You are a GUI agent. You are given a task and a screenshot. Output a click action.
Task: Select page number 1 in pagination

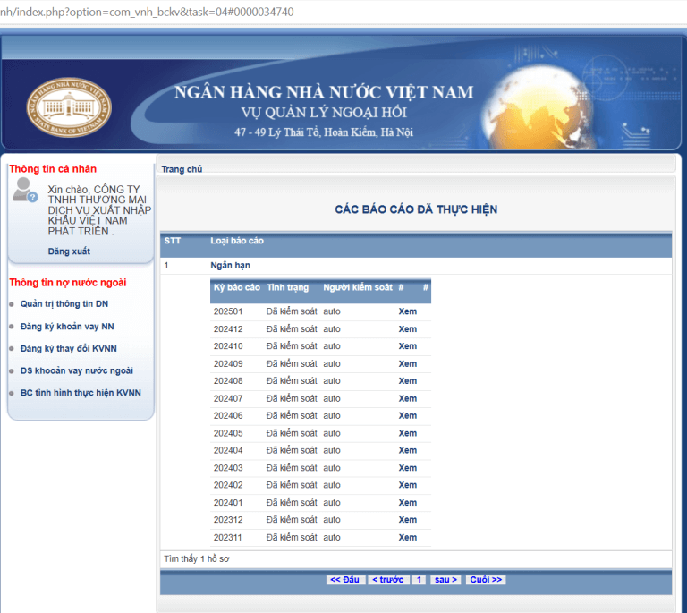pyautogui.click(x=419, y=580)
